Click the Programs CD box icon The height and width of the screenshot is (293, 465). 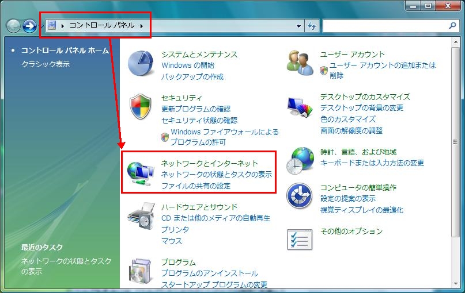[x=140, y=271]
